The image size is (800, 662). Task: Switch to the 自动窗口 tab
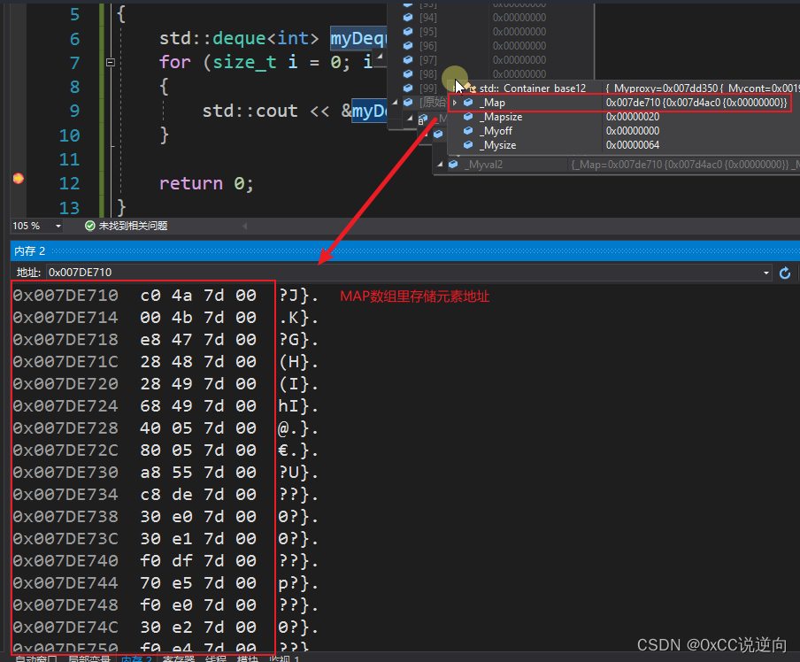[x=35, y=658]
